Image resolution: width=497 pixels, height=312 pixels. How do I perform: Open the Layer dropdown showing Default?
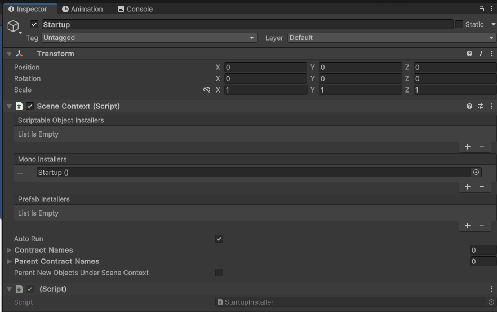[x=392, y=38]
